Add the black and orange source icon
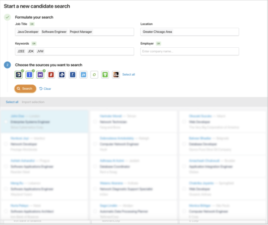Screen dimensions: 268x225 click(x=116, y=75)
